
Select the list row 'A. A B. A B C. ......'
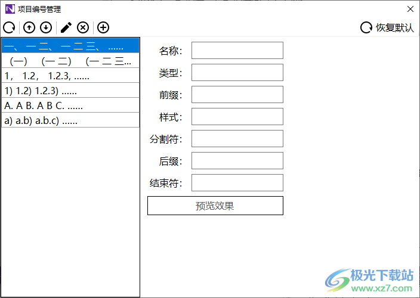coord(70,105)
